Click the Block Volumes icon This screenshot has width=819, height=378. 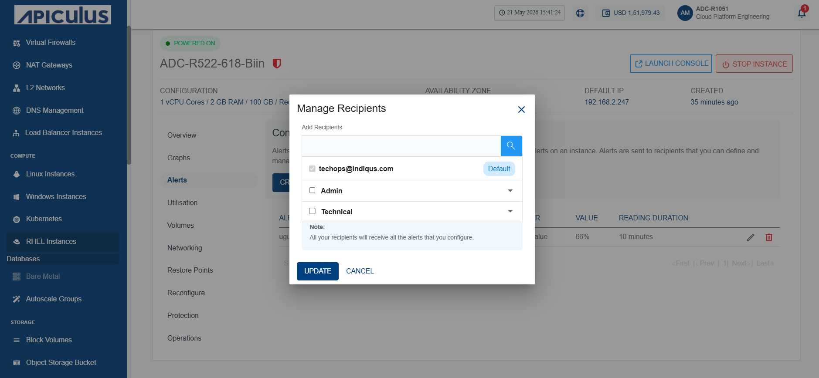pos(17,340)
